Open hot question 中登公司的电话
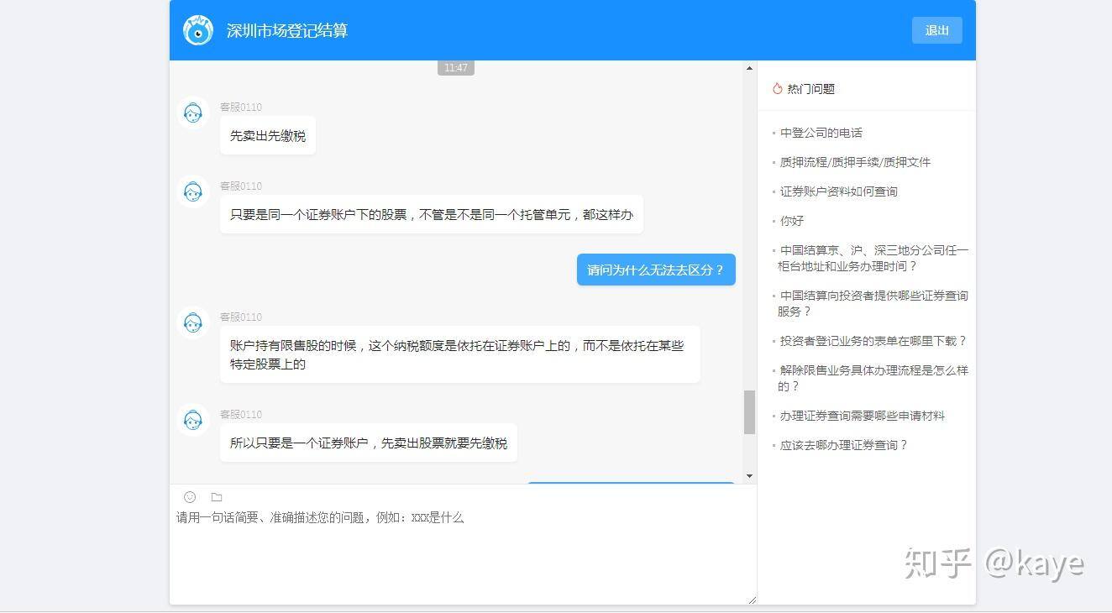 click(821, 133)
